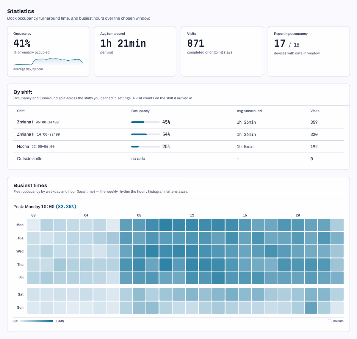Viewport: 357px width, 339px height.
Task: Click the '1h 5min' turnaround for Nocna
Action: (245, 147)
